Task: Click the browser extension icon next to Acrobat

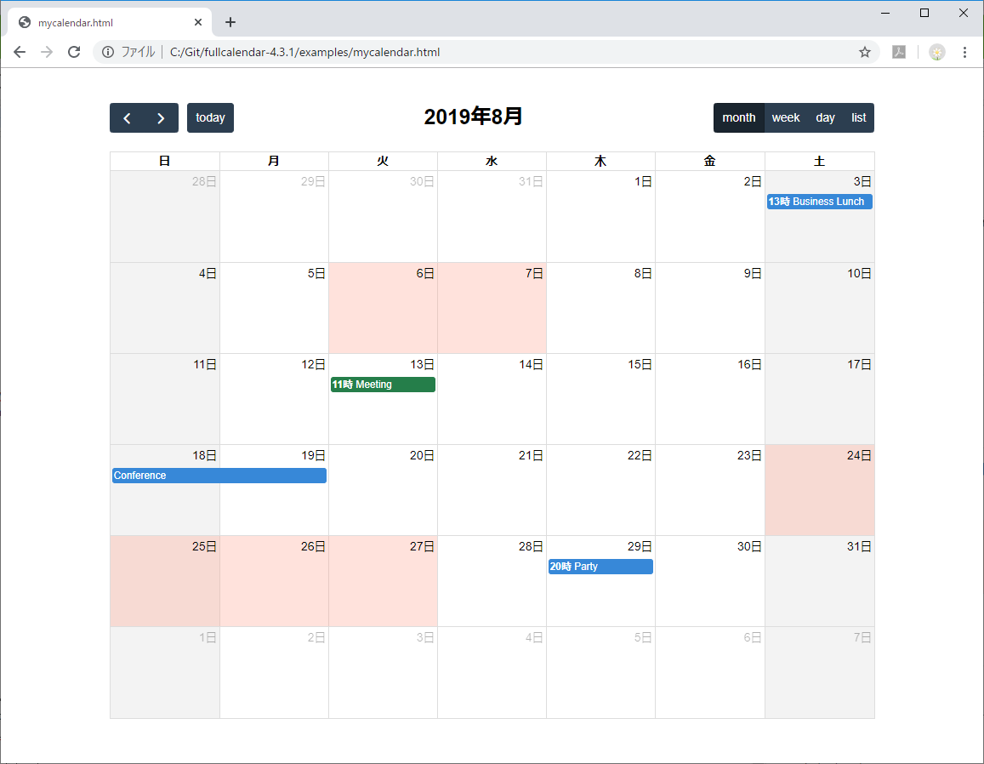Action: (936, 52)
